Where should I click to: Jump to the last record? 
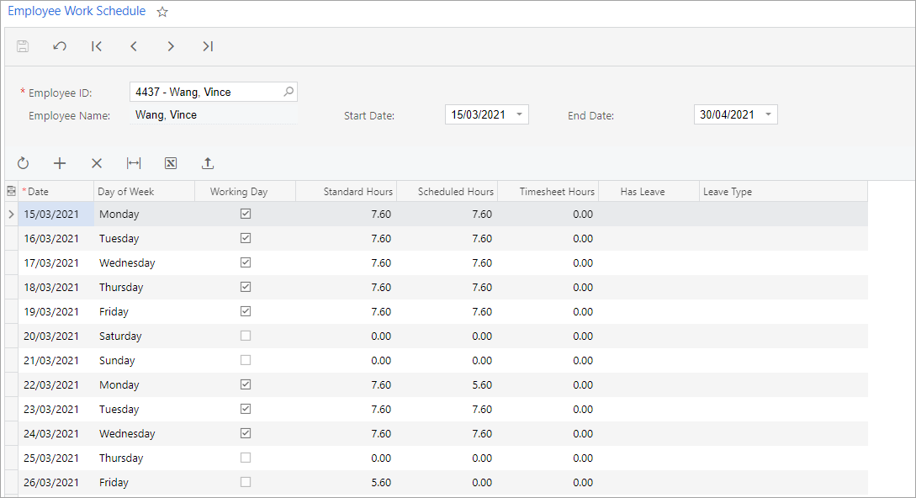pyautogui.click(x=208, y=46)
